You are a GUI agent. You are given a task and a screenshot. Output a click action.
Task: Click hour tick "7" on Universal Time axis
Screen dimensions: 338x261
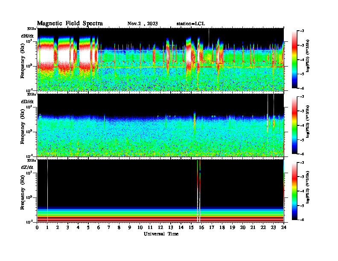tap(109, 227)
